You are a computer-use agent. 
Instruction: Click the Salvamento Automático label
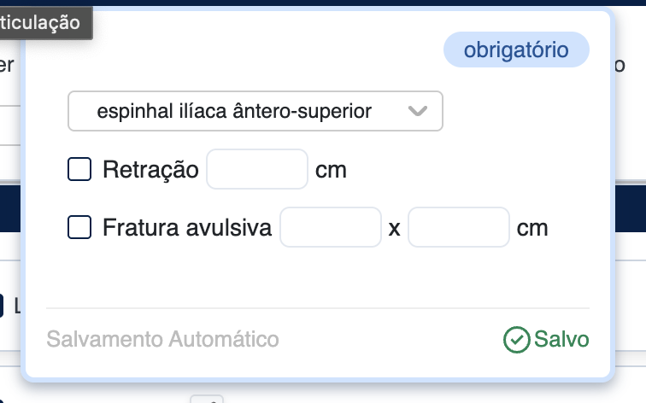[x=162, y=340]
